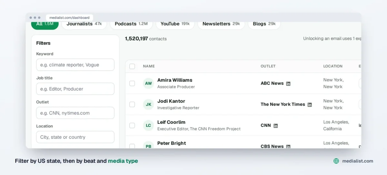Open ABC News LinkedIn icon
The height and width of the screenshot is (175, 387).
[288, 84]
